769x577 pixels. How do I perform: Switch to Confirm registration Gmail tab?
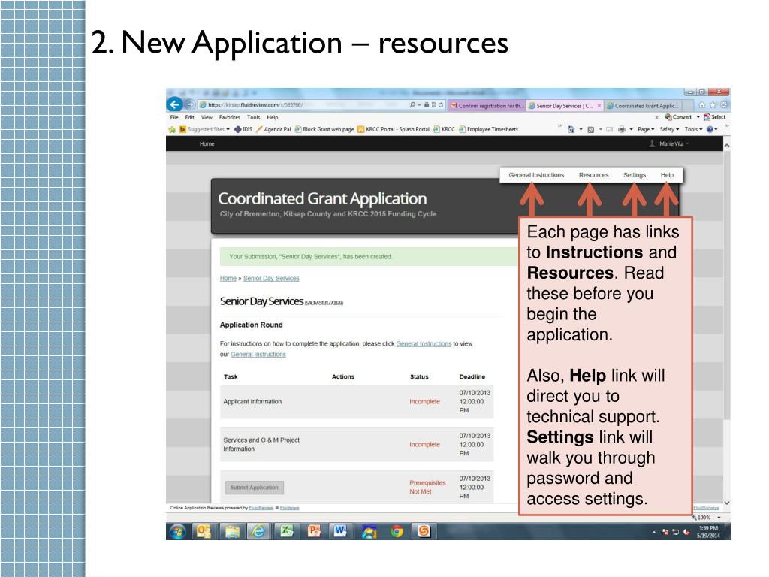coord(487,105)
